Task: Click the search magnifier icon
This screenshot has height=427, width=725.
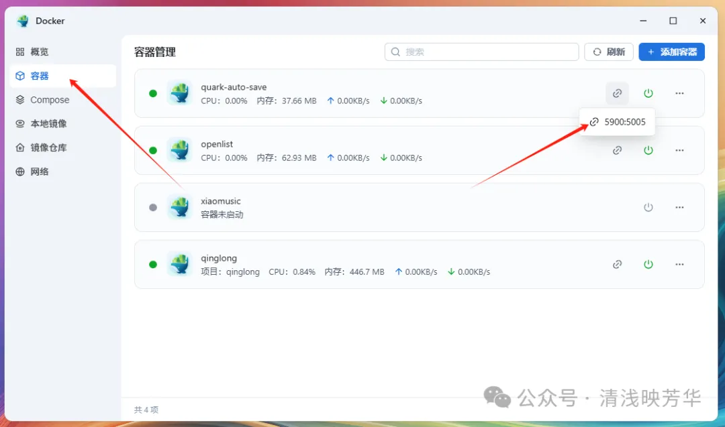Action: tap(395, 52)
